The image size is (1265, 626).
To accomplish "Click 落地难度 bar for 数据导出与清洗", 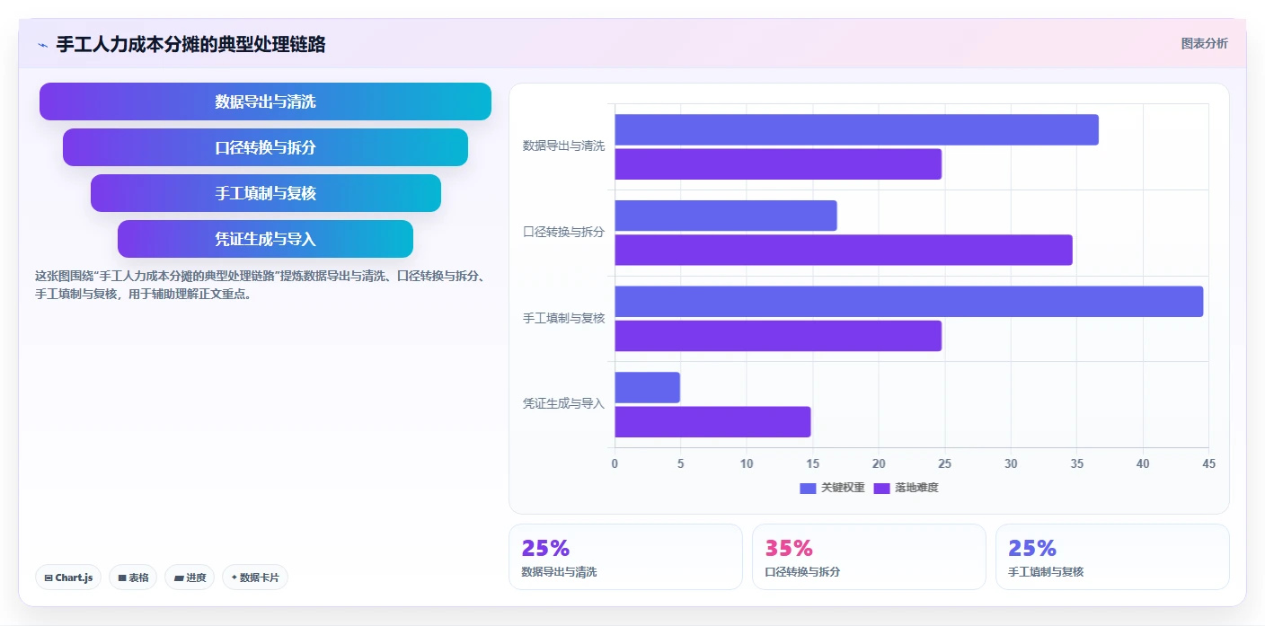I will [x=778, y=164].
